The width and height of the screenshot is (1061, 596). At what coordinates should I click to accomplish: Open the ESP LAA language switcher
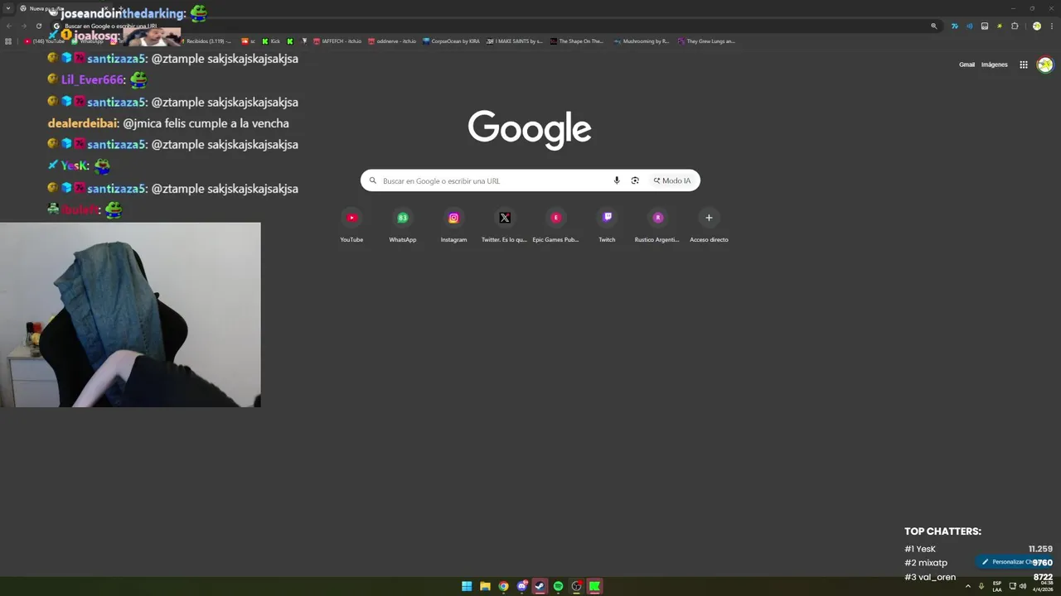[997, 586]
